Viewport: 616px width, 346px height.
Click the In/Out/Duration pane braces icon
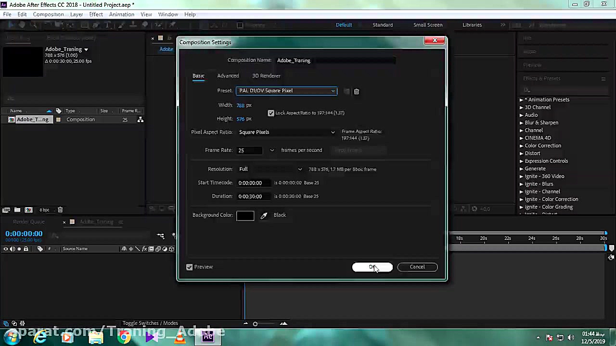click(x=22, y=323)
